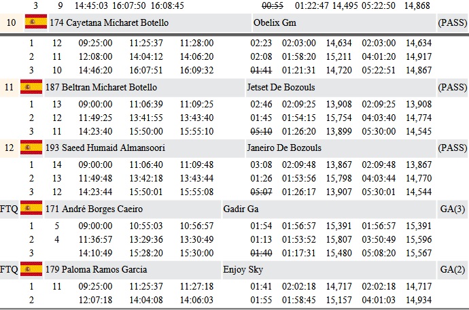
Task: Click Spain flag beside Paloma Ramos Garcia
Action: (31, 269)
